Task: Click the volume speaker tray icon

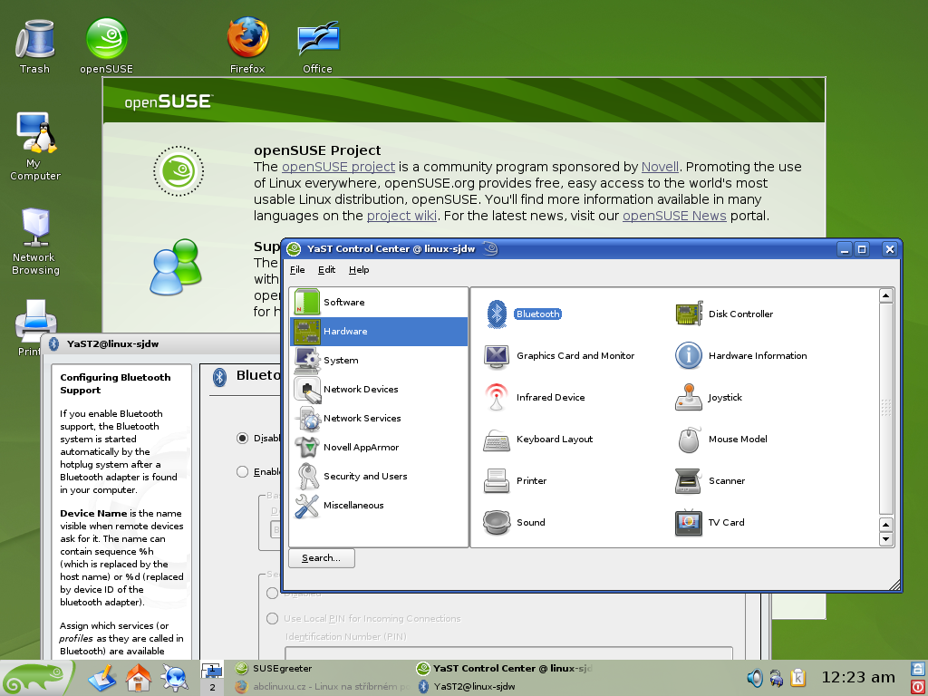Action: point(755,678)
